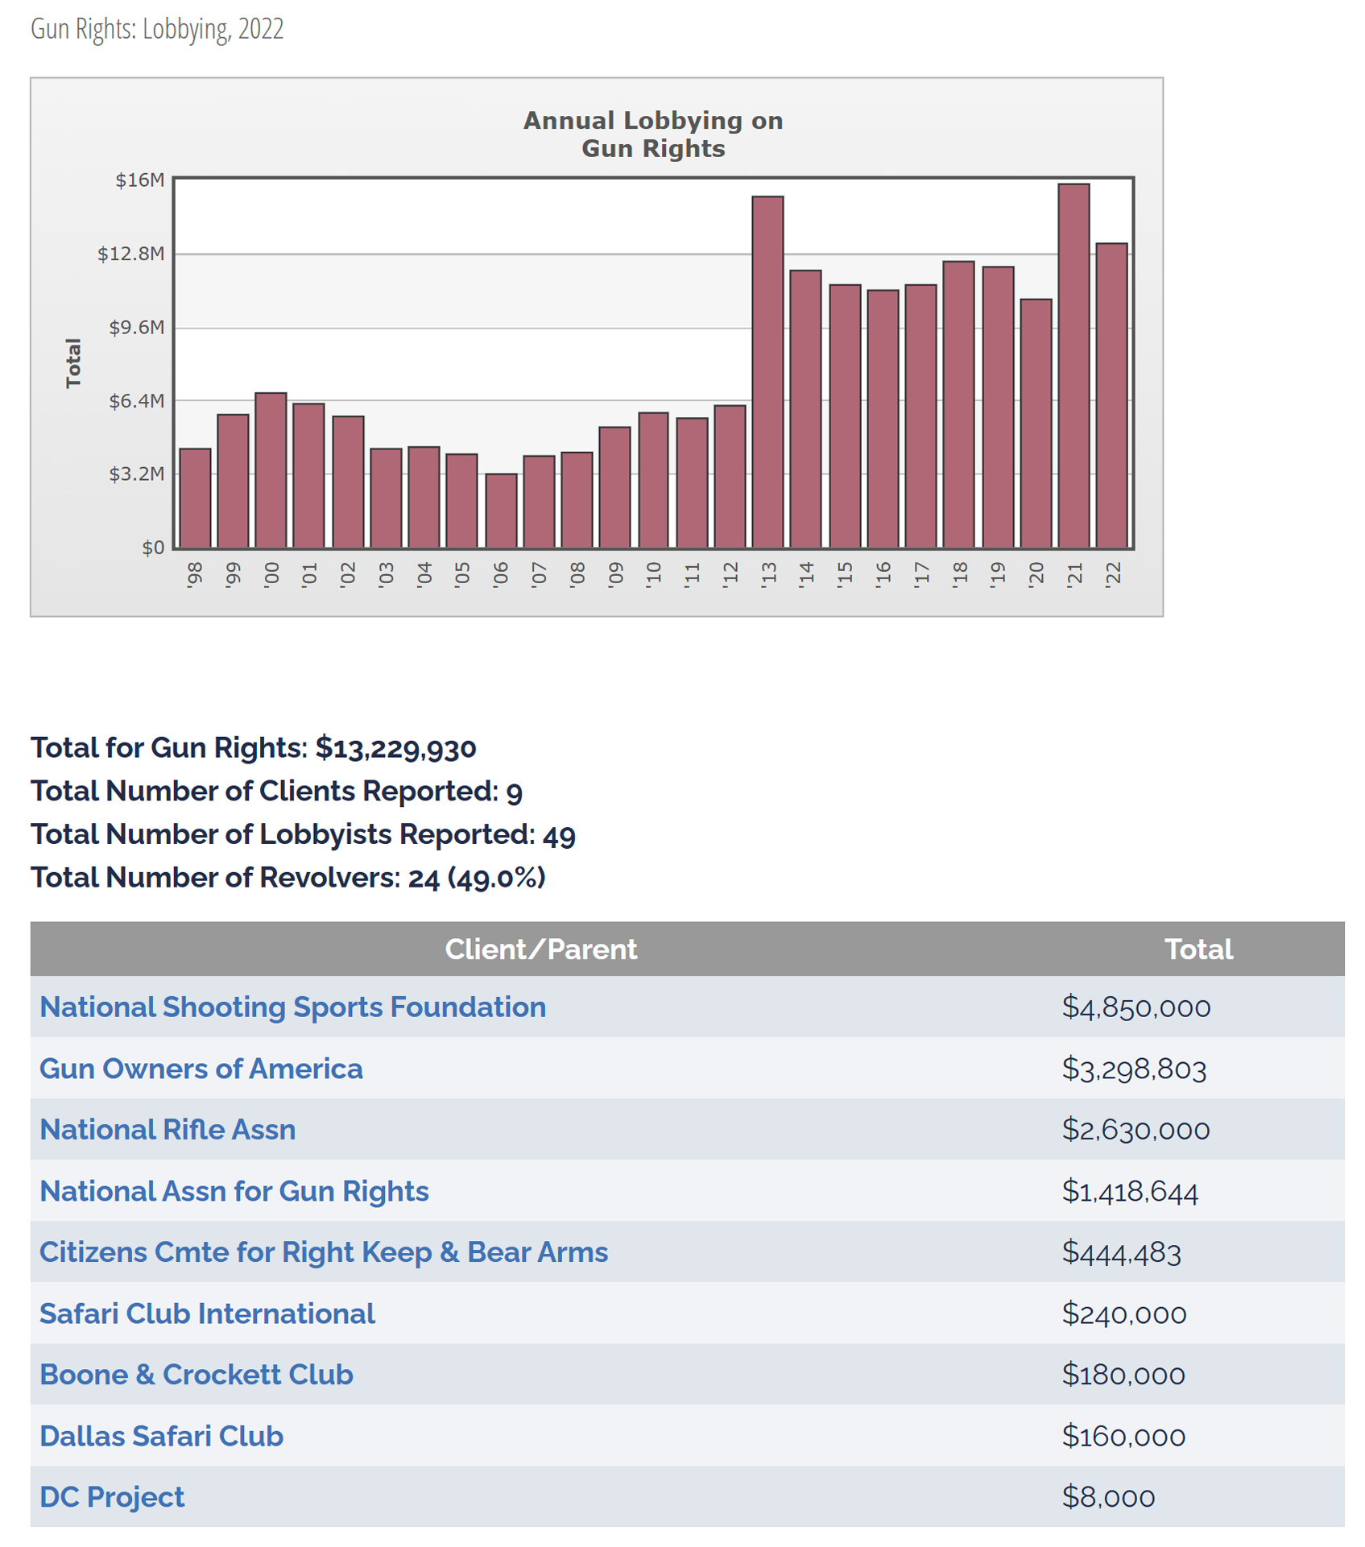This screenshot has height=1547, width=1365.
Task: Click the 'Annual Lobbying on Gun Rights' chart title
Action: [653, 134]
